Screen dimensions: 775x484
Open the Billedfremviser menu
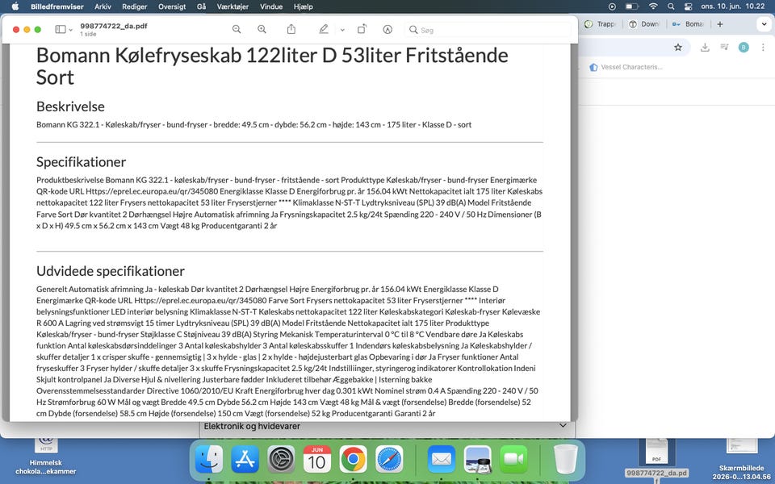tap(57, 6)
